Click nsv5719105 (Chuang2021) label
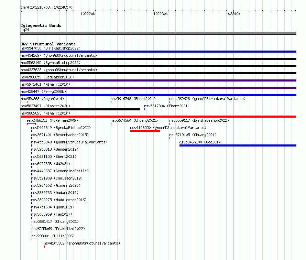Viewport: 306px width, 260px height. pos(193,135)
